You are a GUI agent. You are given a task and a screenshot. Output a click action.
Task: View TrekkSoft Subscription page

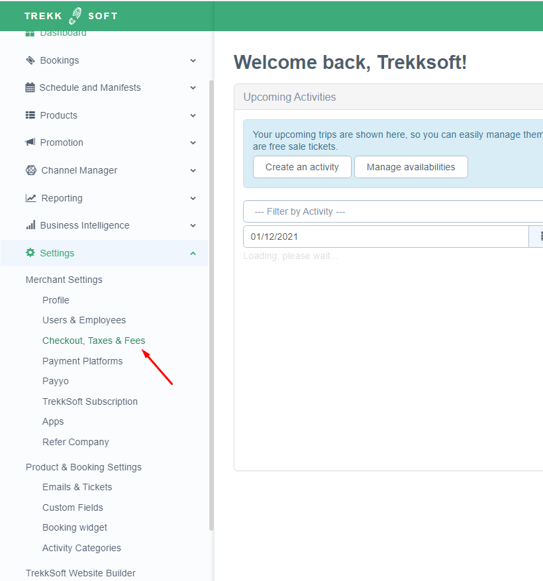pos(90,401)
